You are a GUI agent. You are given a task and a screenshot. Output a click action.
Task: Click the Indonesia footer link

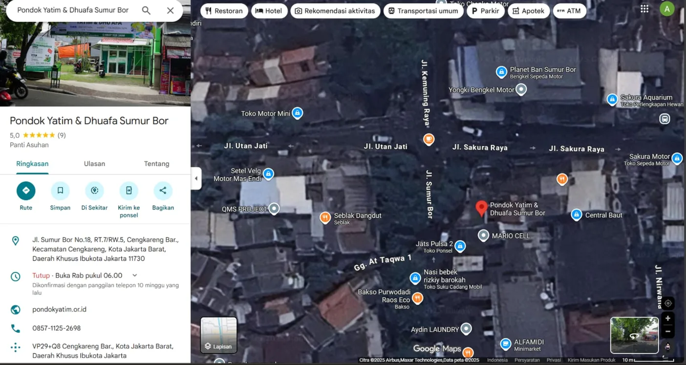click(497, 360)
